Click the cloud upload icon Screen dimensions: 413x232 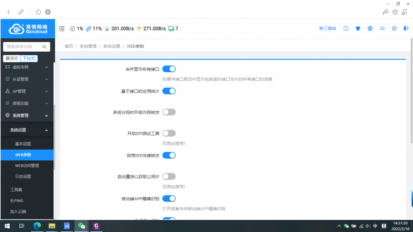(x=382, y=28)
